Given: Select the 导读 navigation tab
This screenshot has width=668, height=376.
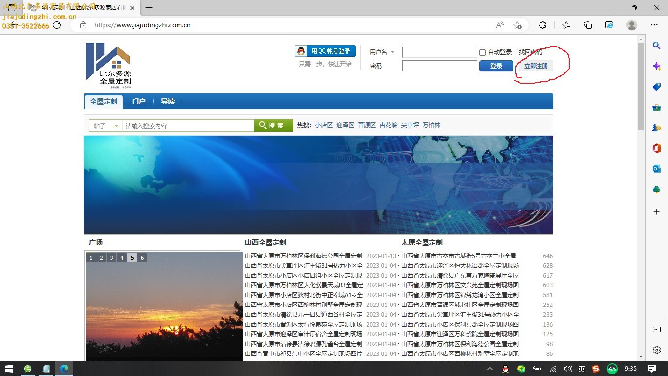Looking at the screenshot, I should point(168,101).
